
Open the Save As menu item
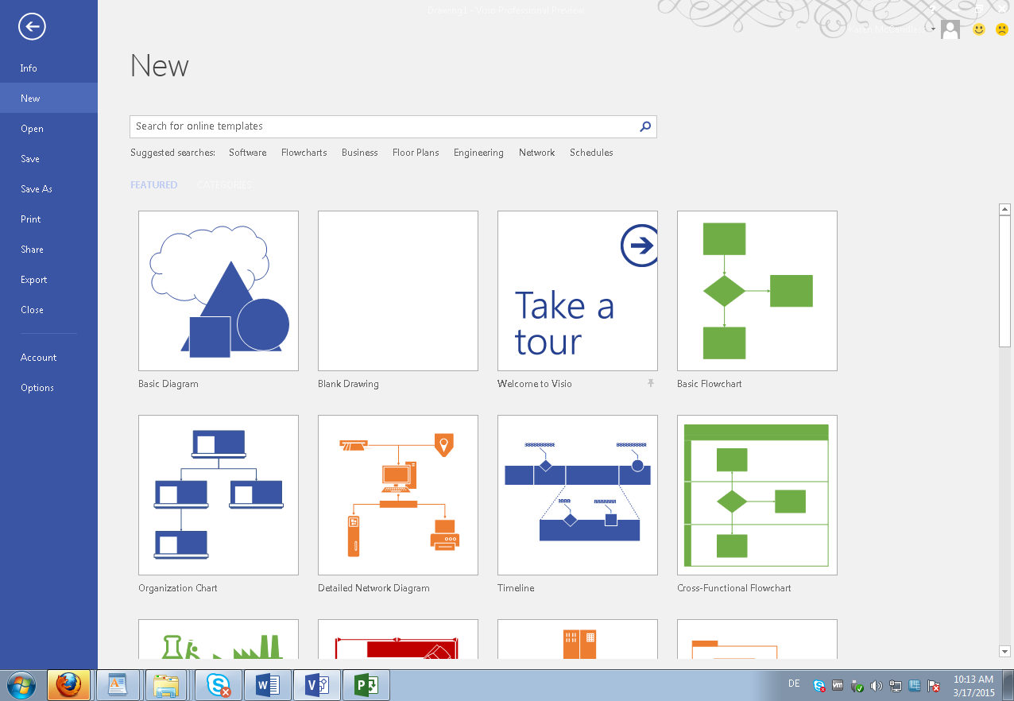click(x=37, y=189)
